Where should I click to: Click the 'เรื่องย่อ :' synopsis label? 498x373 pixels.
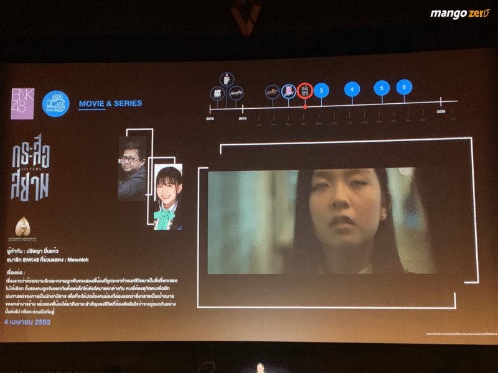click(16, 272)
